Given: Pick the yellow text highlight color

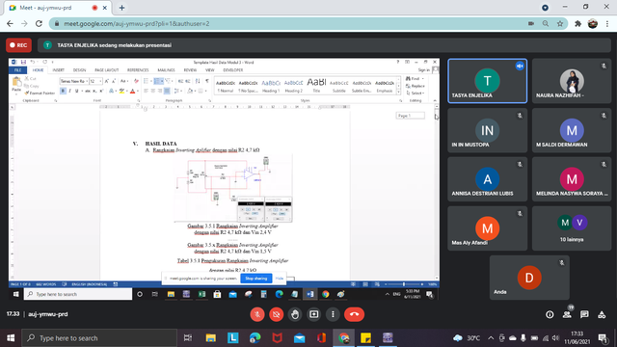Looking at the screenshot, I should pos(122,91).
